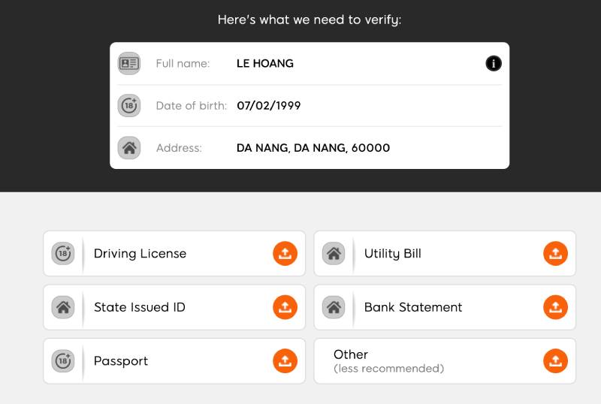Click the date of birth 07/02/1999
The width and height of the screenshot is (601, 404).
tap(269, 106)
